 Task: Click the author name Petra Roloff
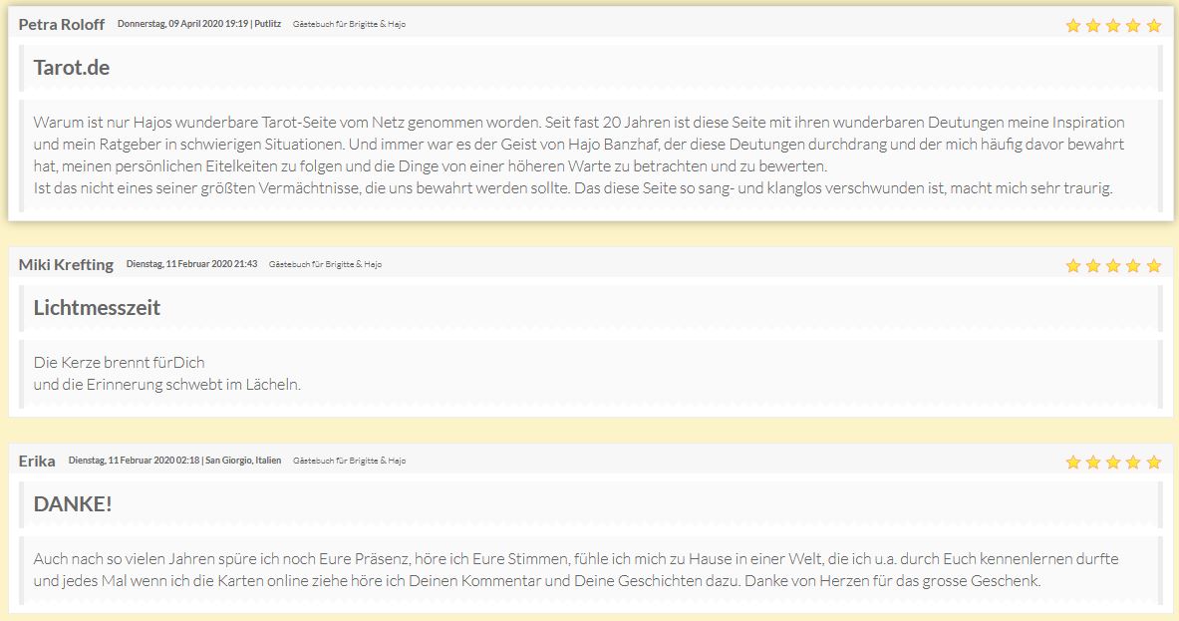62,24
